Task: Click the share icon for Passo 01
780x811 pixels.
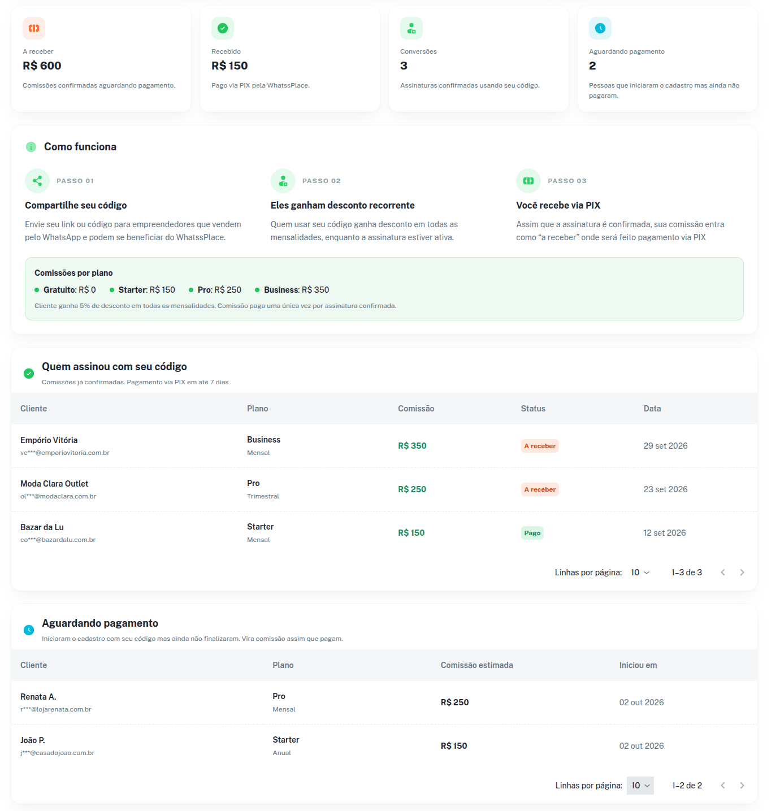Action: (x=37, y=181)
